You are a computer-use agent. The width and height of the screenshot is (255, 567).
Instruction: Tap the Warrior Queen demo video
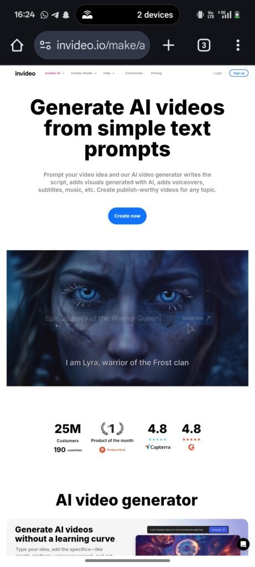127,318
